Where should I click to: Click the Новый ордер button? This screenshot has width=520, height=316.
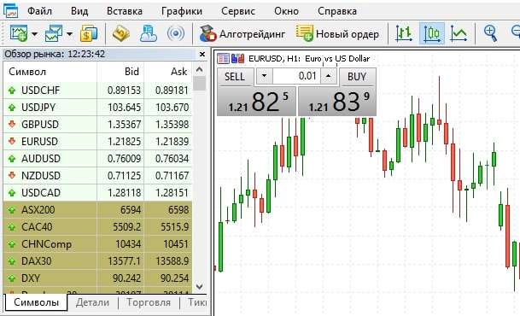point(337,34)
